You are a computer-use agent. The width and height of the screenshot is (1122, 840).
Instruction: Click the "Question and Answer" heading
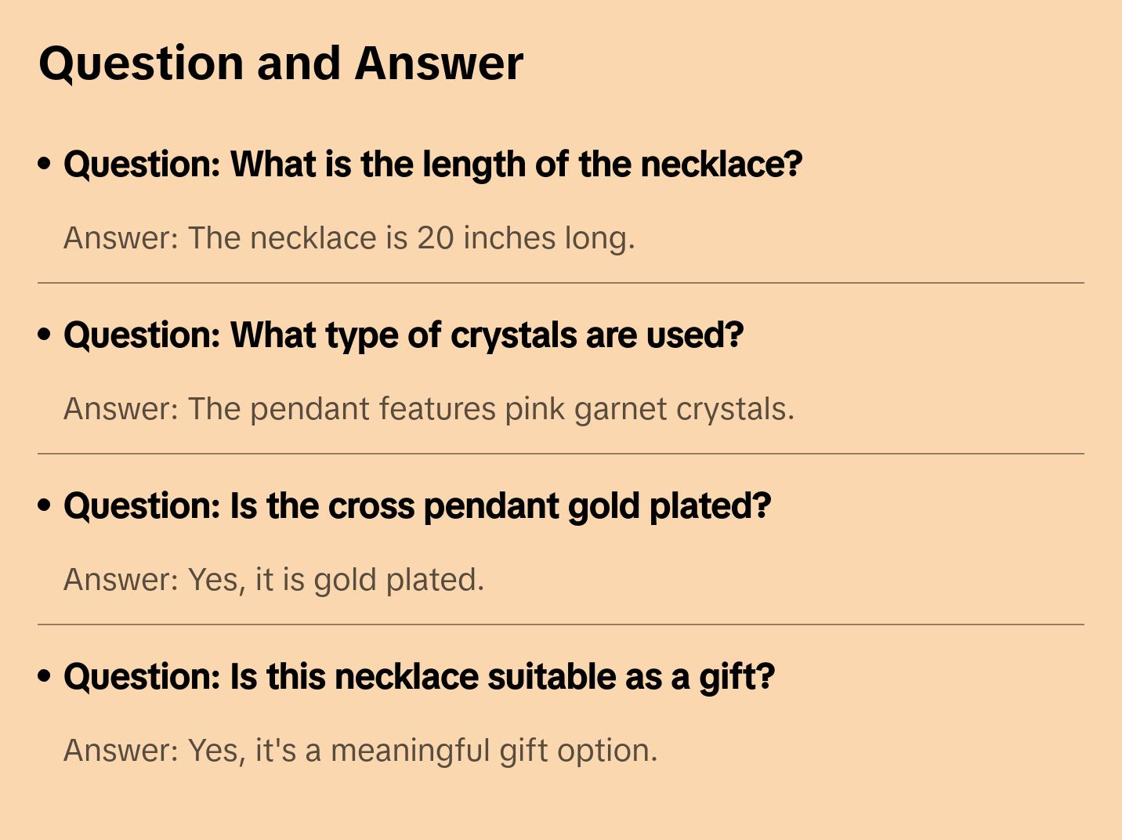[x=280, y=63]
